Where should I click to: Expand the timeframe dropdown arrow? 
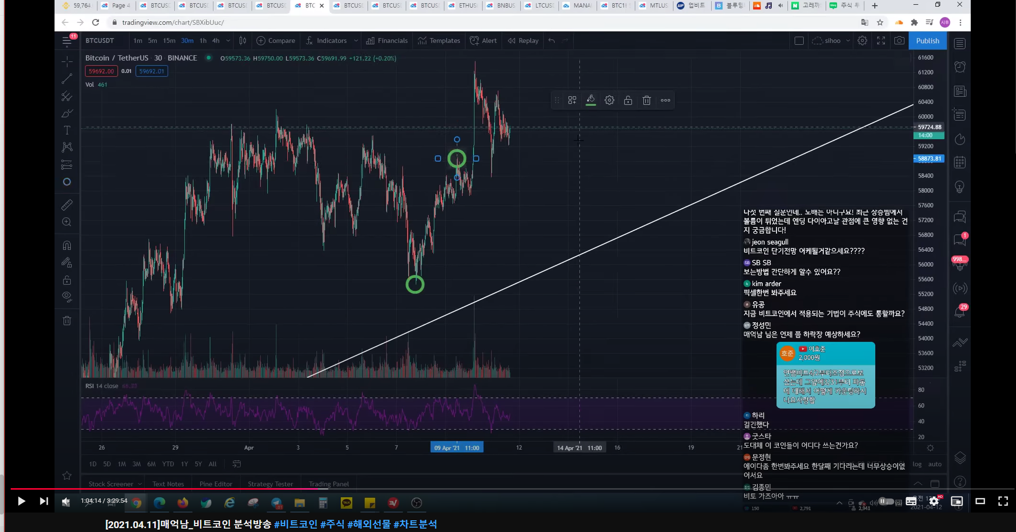228,40
